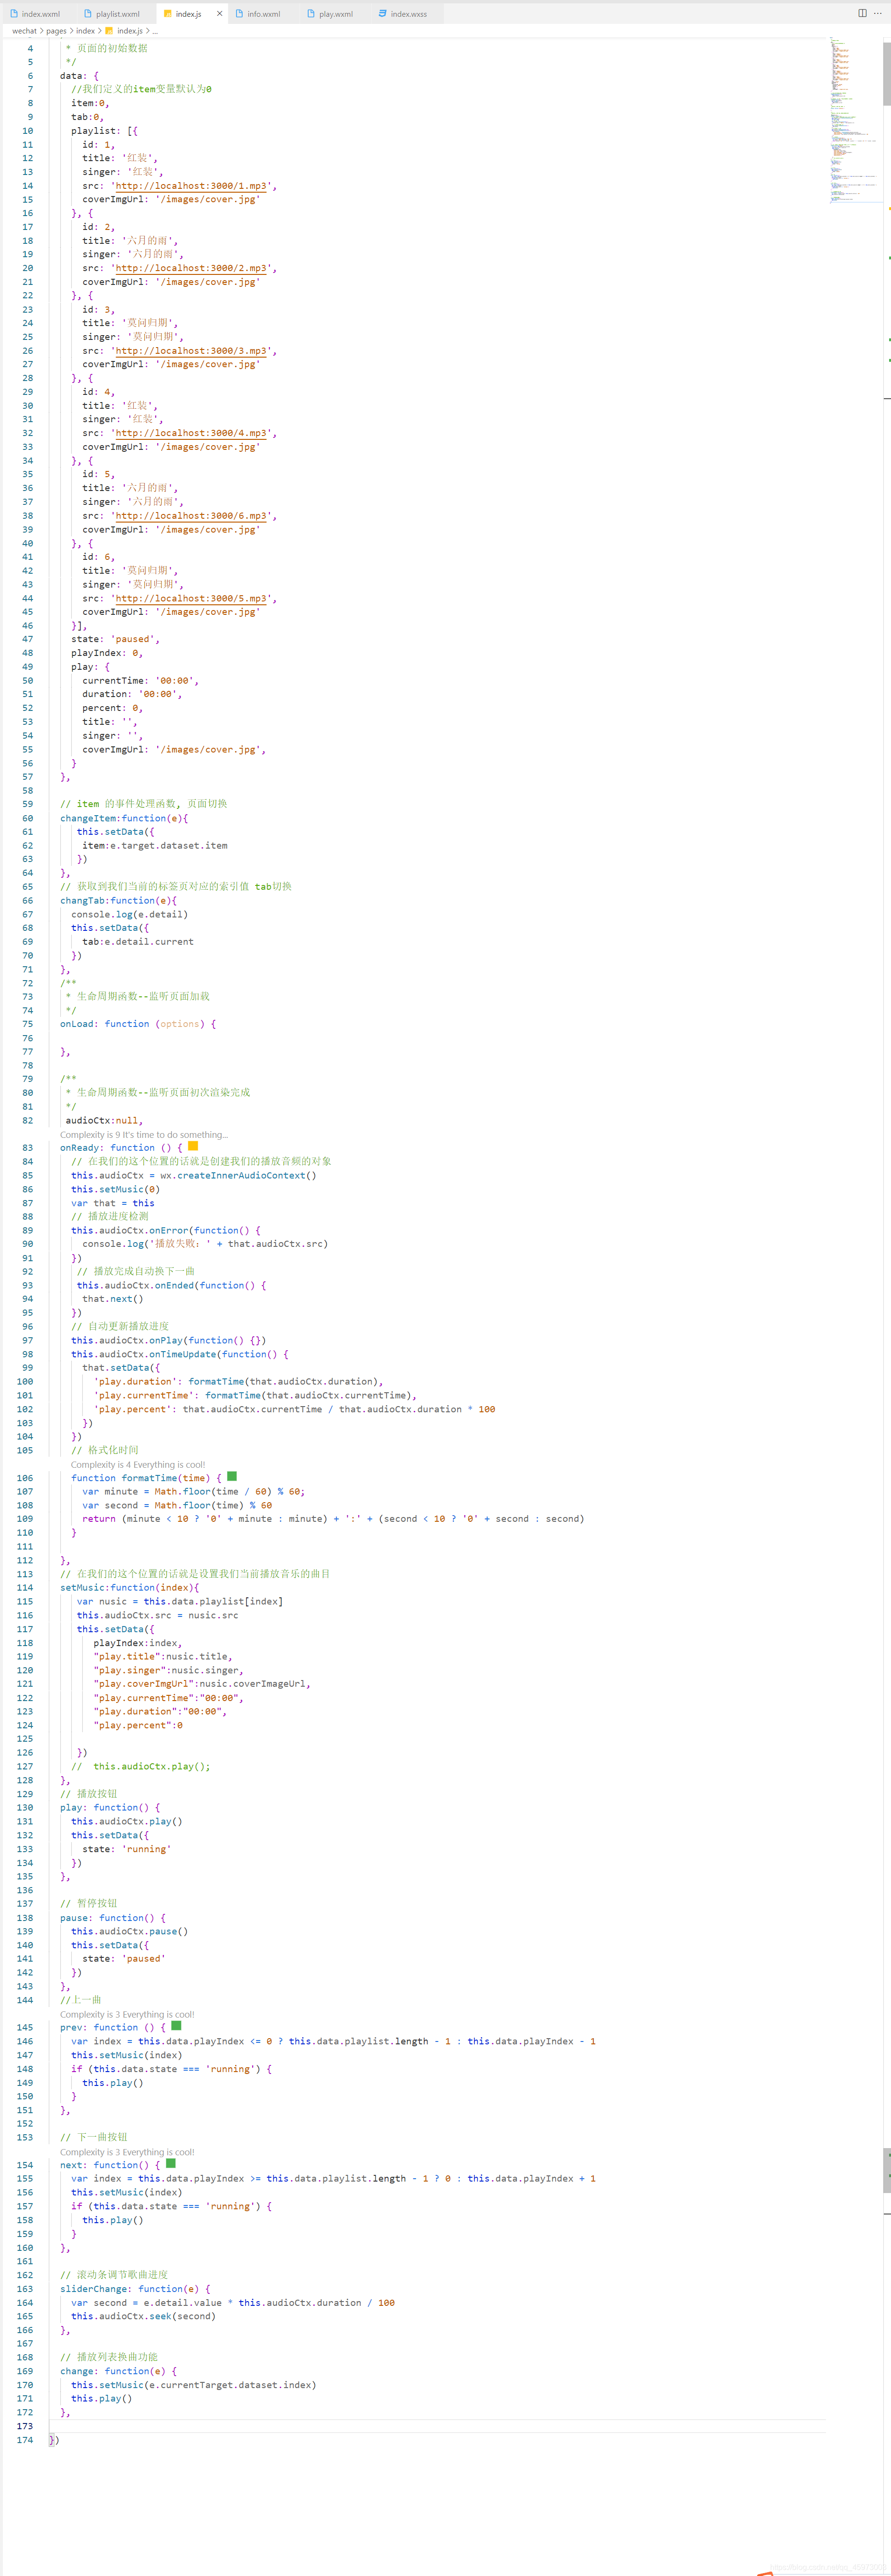The height and width of the screenshot is (2576, 891).
Task: Click the 'console.log(e.detail)' line
Action: [x=129, y=915]
